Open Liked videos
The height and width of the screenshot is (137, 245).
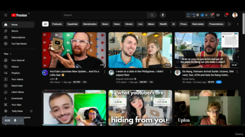pyautogui.click(x=18, y=92)
